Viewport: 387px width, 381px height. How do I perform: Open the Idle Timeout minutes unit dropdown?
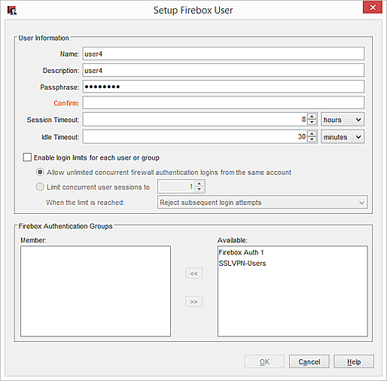coord(343,137)
